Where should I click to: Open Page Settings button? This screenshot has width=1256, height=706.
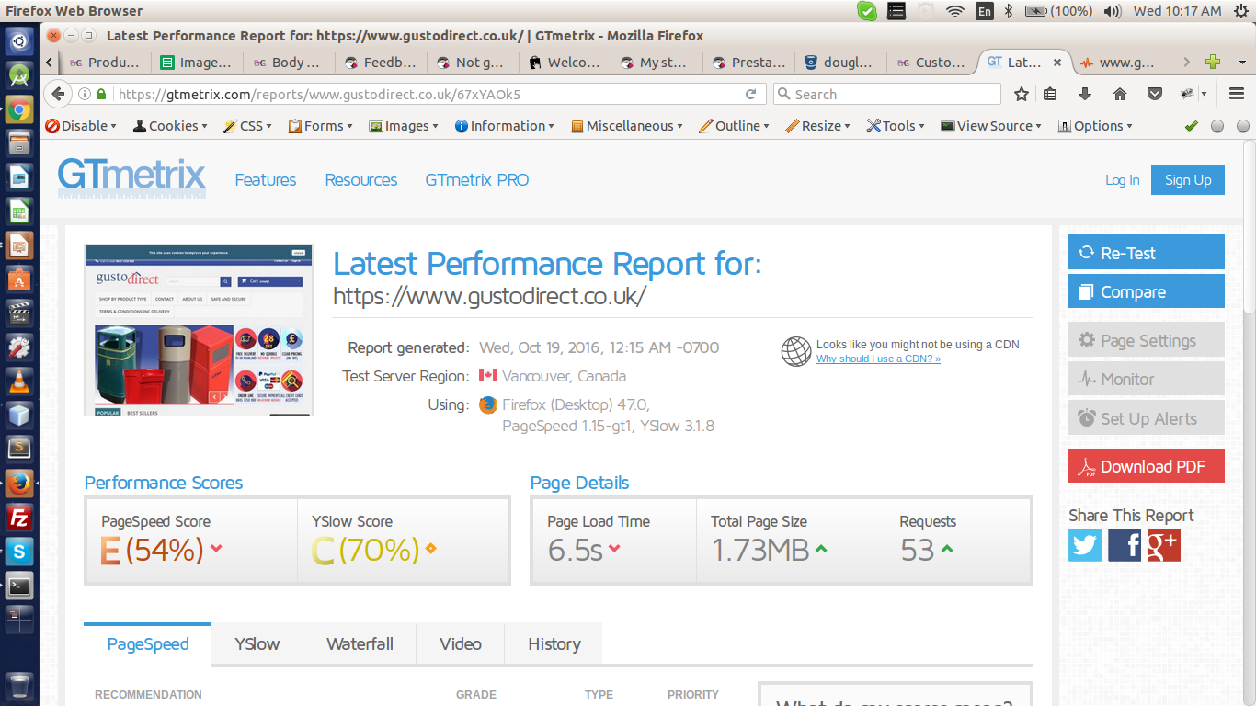(x=1147, y=340)
